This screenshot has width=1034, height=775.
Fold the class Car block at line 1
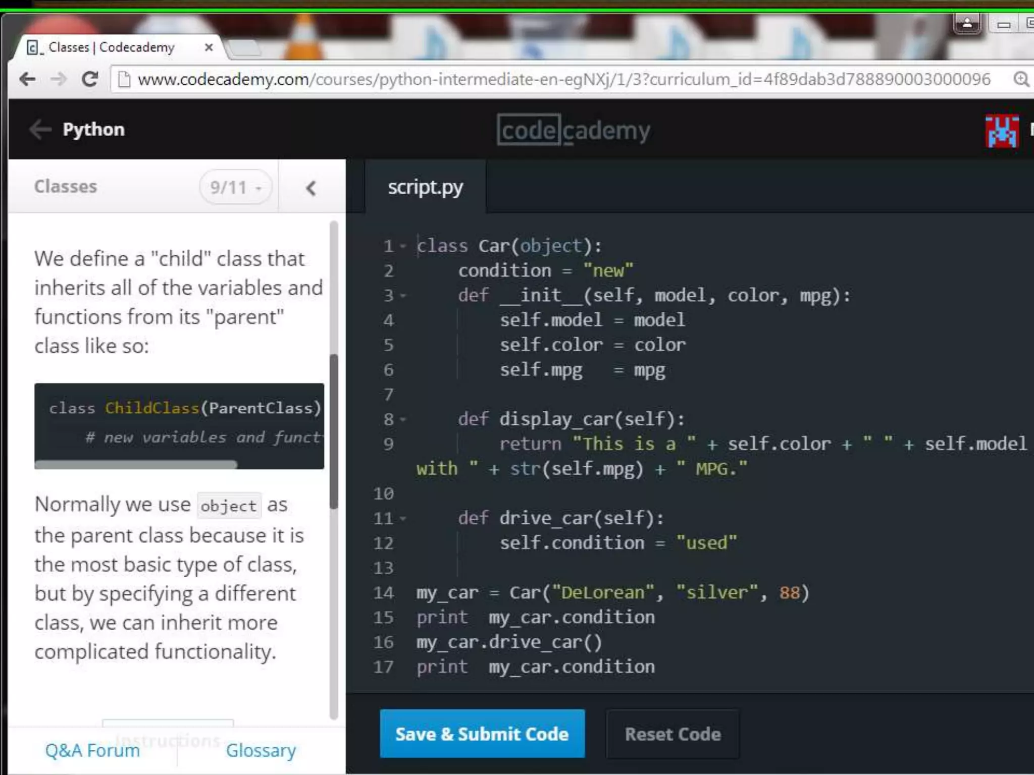tap(403, 246)
